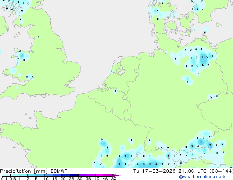Viewport: 233px width, 180px height.
Task: Click the '10' legend scale label
Action: (46, 179)
